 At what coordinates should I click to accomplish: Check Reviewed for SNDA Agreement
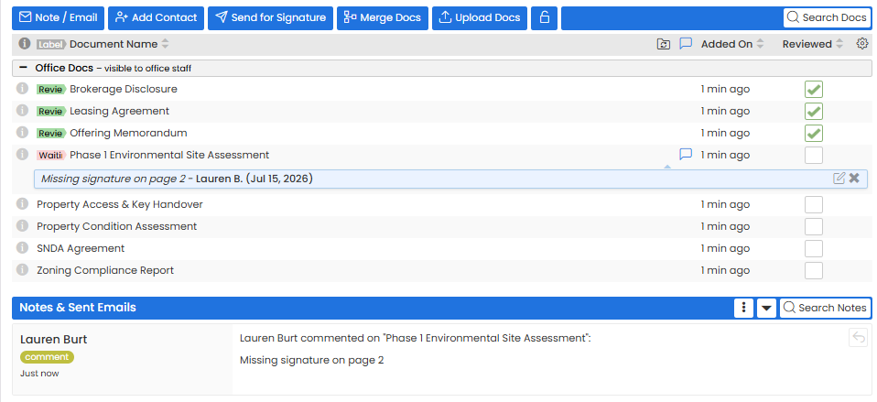click(x=814, y=248)
